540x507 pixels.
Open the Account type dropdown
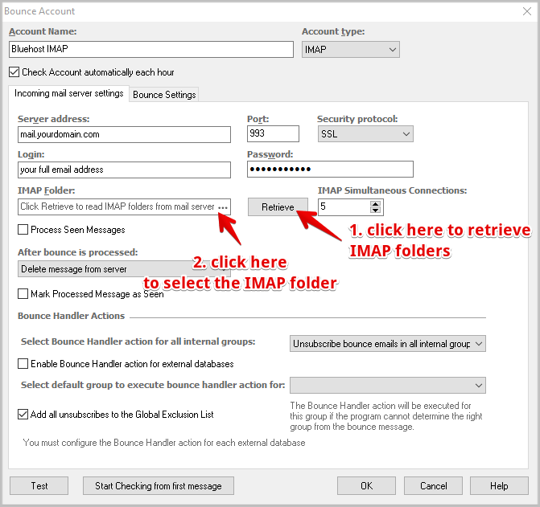pyautogui.click(x=351, y=50)
